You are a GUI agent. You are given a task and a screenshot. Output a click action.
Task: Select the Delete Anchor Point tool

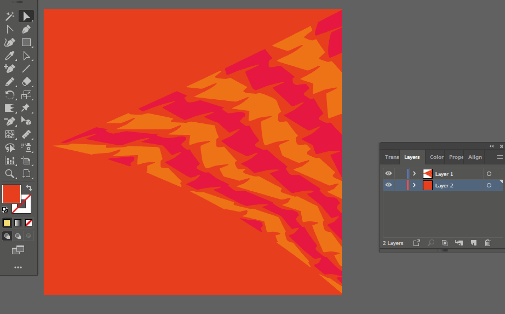pos(10,121)
